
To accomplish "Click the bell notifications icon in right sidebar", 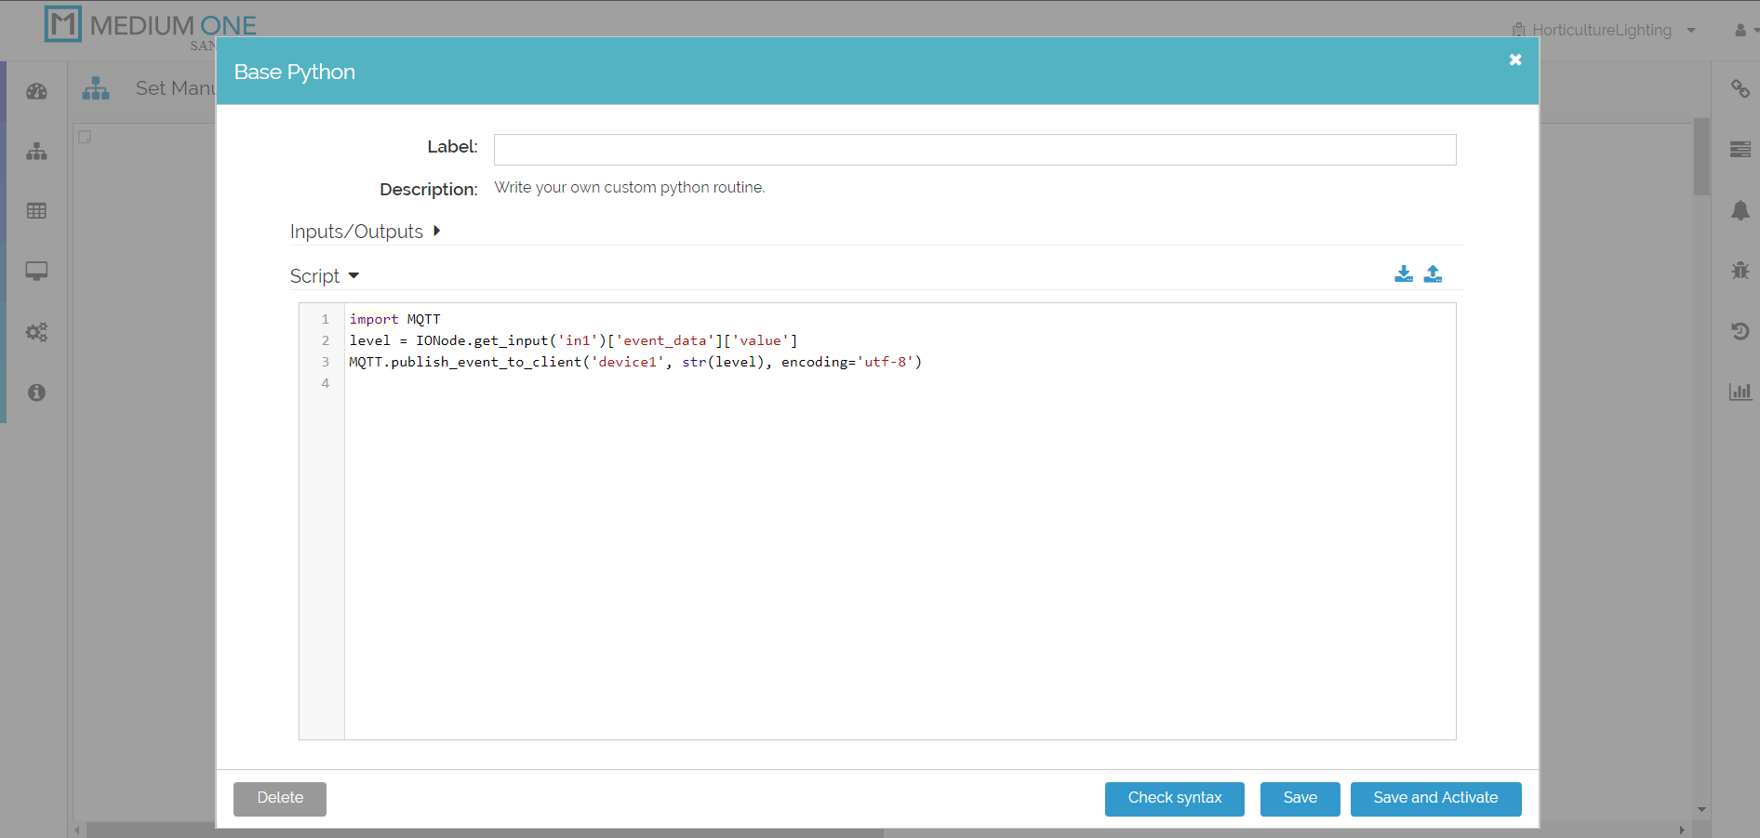I will point(1740,210).
